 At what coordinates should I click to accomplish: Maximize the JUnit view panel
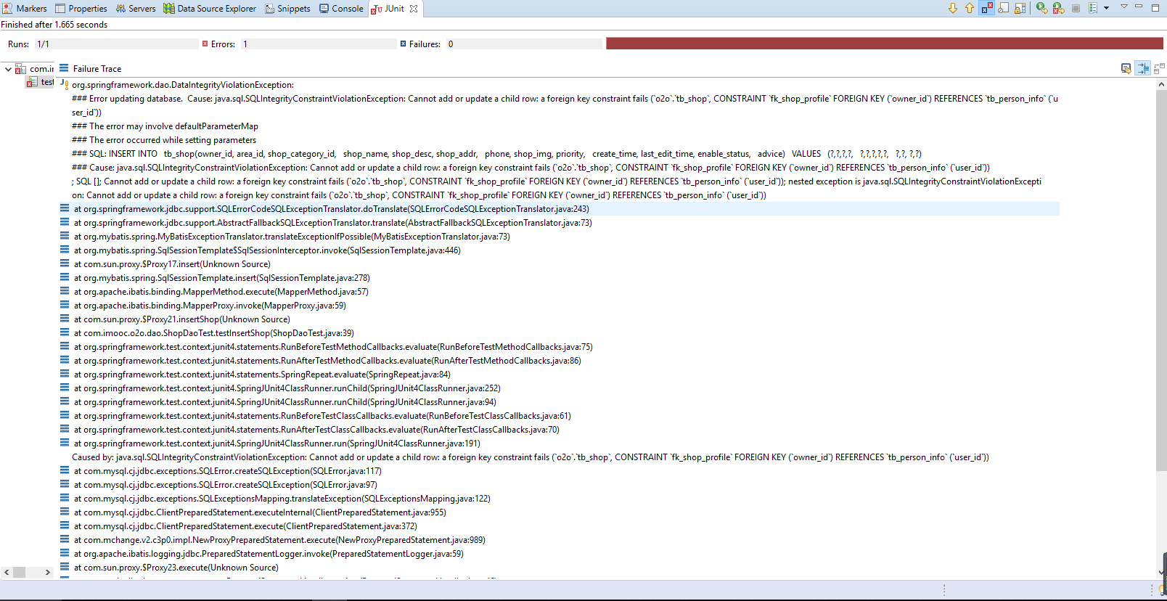tap(1155, 7)
